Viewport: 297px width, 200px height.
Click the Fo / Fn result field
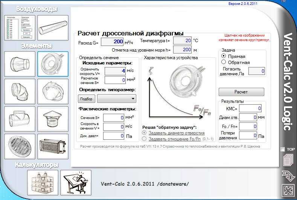tap(248, 127)
